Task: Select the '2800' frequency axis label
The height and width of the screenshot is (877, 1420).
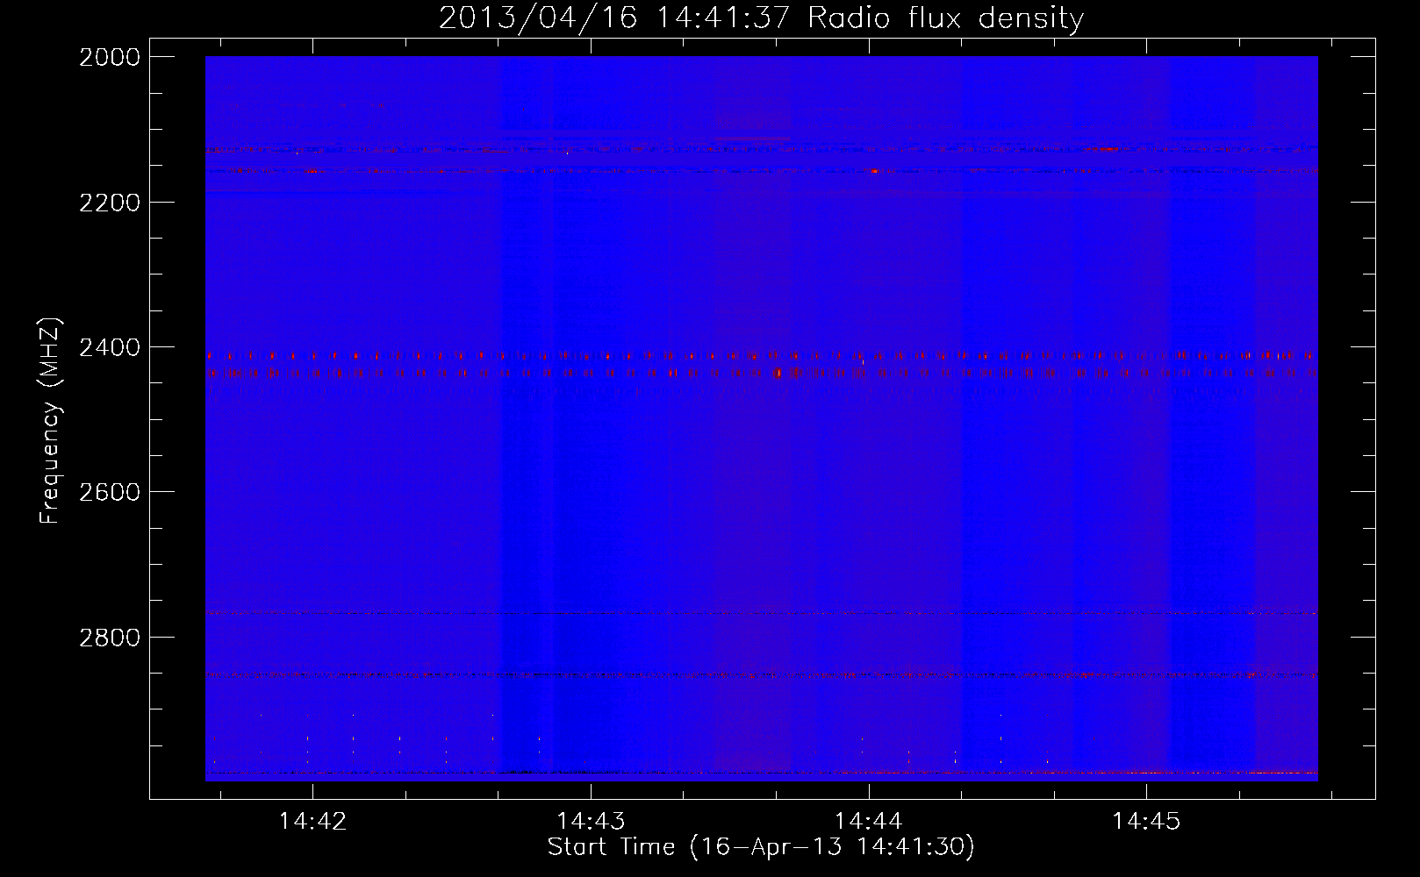Action: pos(110,637)
